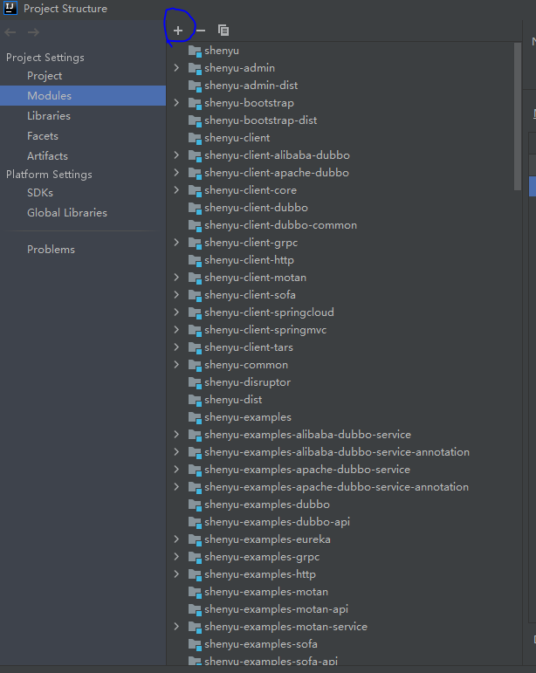This screenshot has width=536, height=673.
Task: Select the shenyu-examples-alibaba-dubbo-service-annotation module
Action: [337, 452]
